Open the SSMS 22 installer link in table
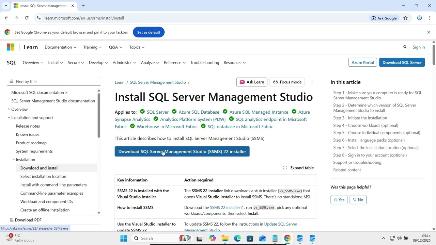Screen dimensions: 436x245 click(227, 208)
